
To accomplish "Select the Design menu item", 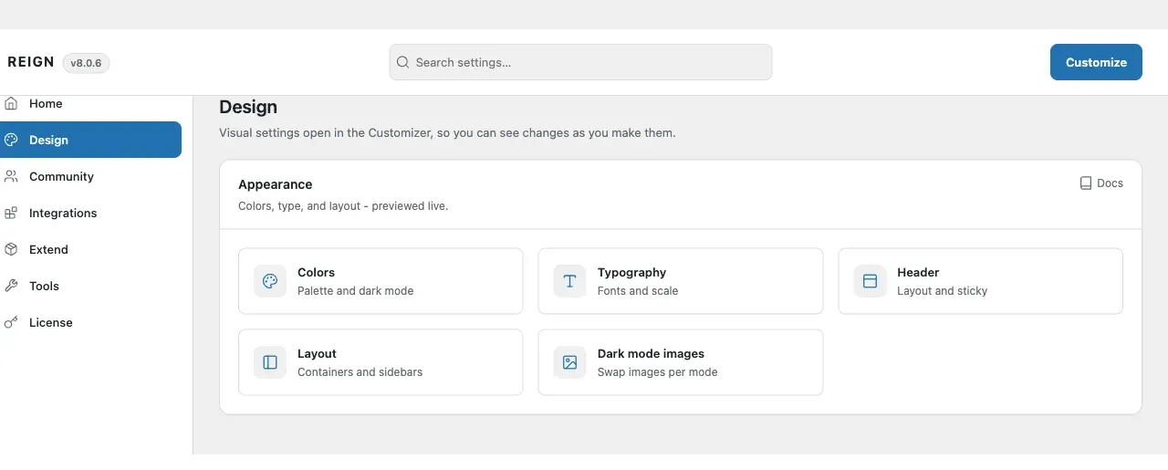I will [90, 140].
